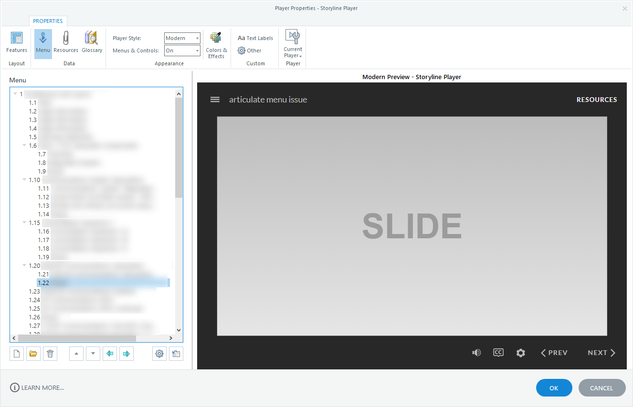Toggle closed captions CC icon

[498, 353]
